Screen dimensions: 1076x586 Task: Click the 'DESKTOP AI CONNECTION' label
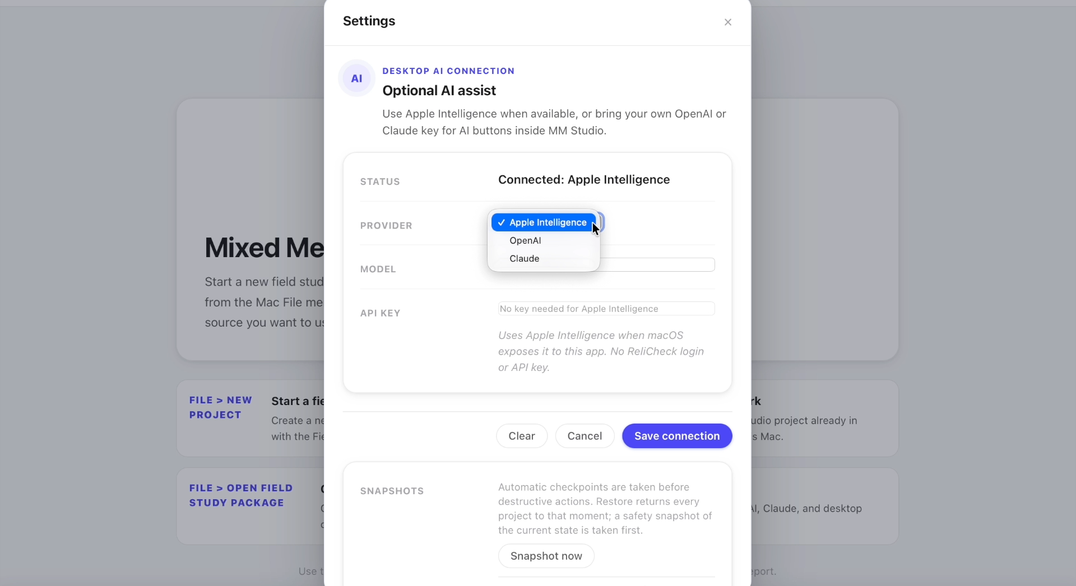coord(448,71)
